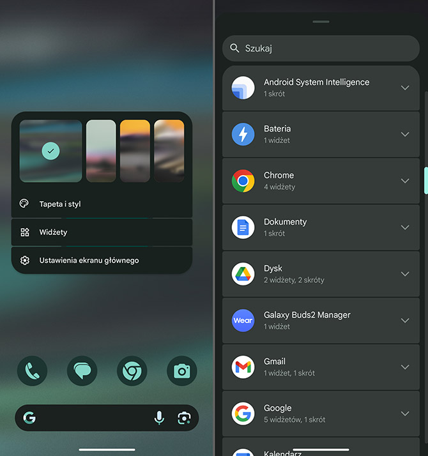Select the currently checked teal wallpaper thumbnail

click(50, 151)
